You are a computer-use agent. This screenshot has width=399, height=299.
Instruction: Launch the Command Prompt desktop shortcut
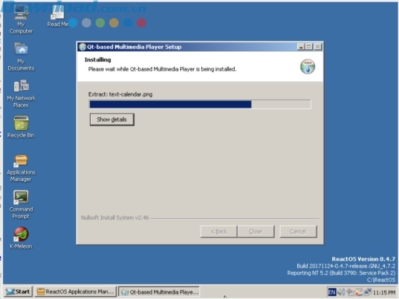tap(21, 205)
